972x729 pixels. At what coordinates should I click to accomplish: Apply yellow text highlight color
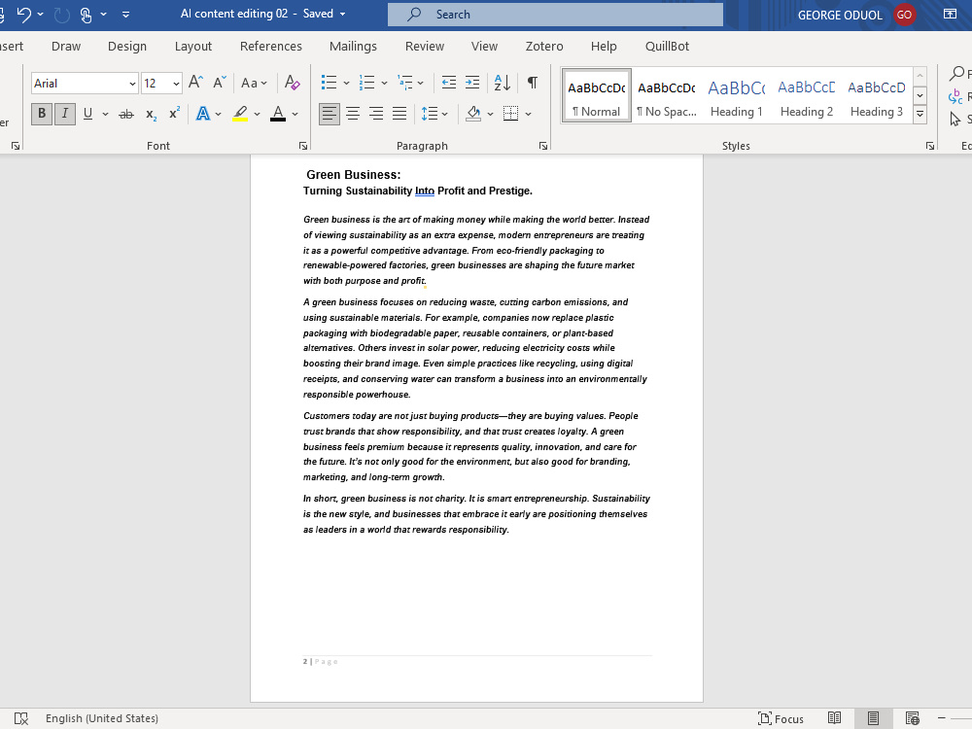pyautogui.click(x=240, y=114)
